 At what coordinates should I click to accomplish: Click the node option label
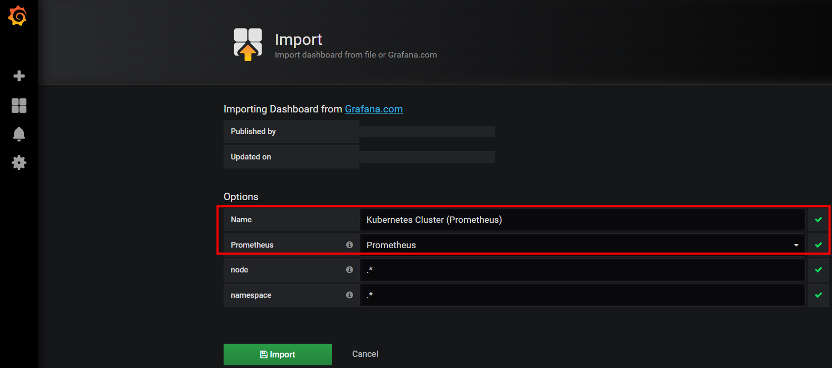click(239, 270)
